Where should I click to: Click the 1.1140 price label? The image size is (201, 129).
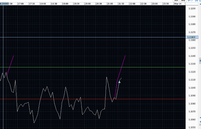(192, 56)
